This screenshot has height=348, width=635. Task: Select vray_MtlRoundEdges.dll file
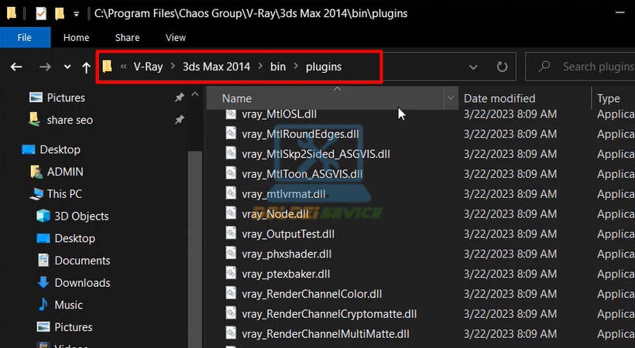(x=300, y=134)
